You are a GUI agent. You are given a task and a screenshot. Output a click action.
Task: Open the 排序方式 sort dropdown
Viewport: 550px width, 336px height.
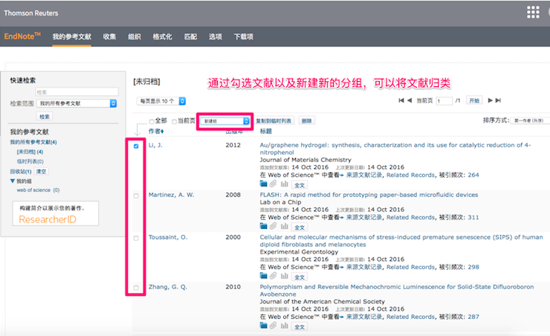point(530,120)
